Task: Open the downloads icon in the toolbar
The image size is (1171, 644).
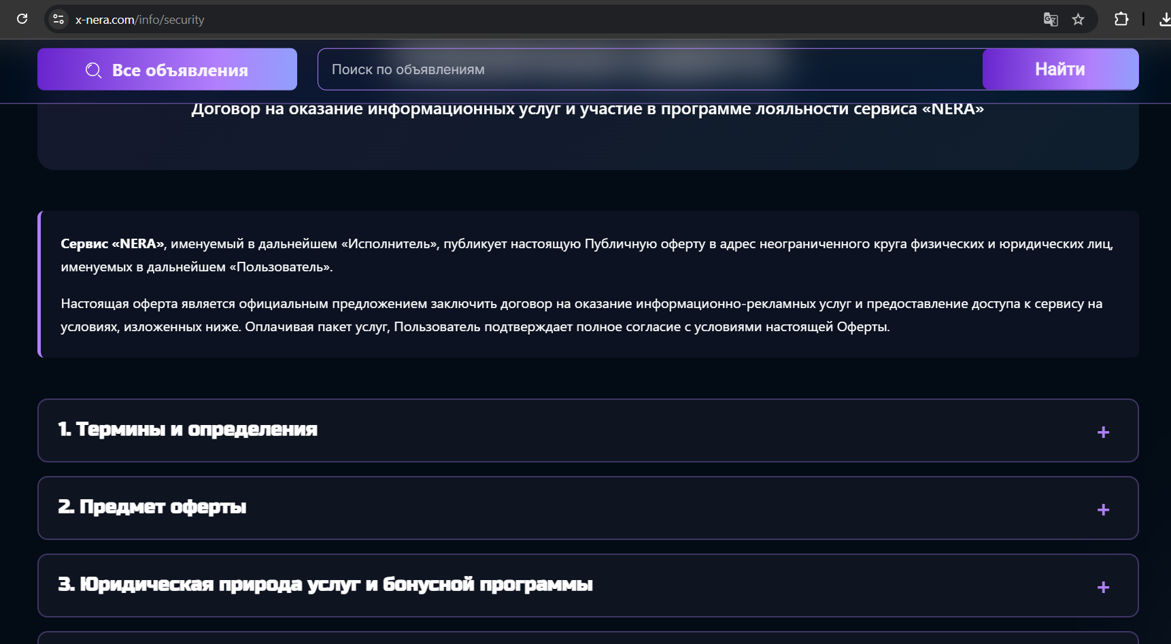Action: tap(1165, 20)
